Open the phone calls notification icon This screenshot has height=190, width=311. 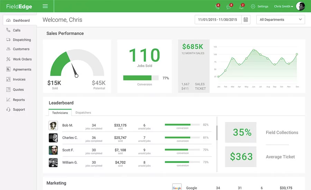pyautogui.click(x=217, y=7)
